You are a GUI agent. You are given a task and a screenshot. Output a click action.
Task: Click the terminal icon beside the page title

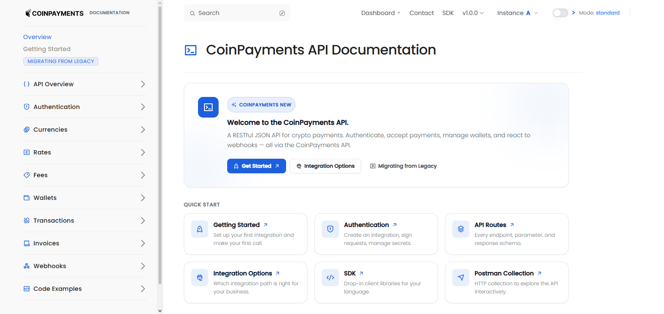(x=191, y=50)
